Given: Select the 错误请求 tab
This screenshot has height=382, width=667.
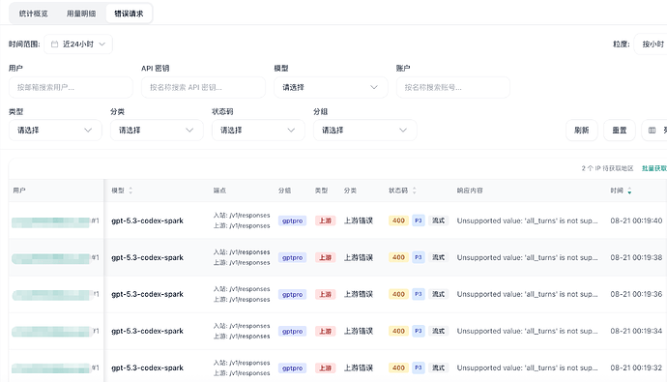Looking at the screenshot, I should point(129,14).
